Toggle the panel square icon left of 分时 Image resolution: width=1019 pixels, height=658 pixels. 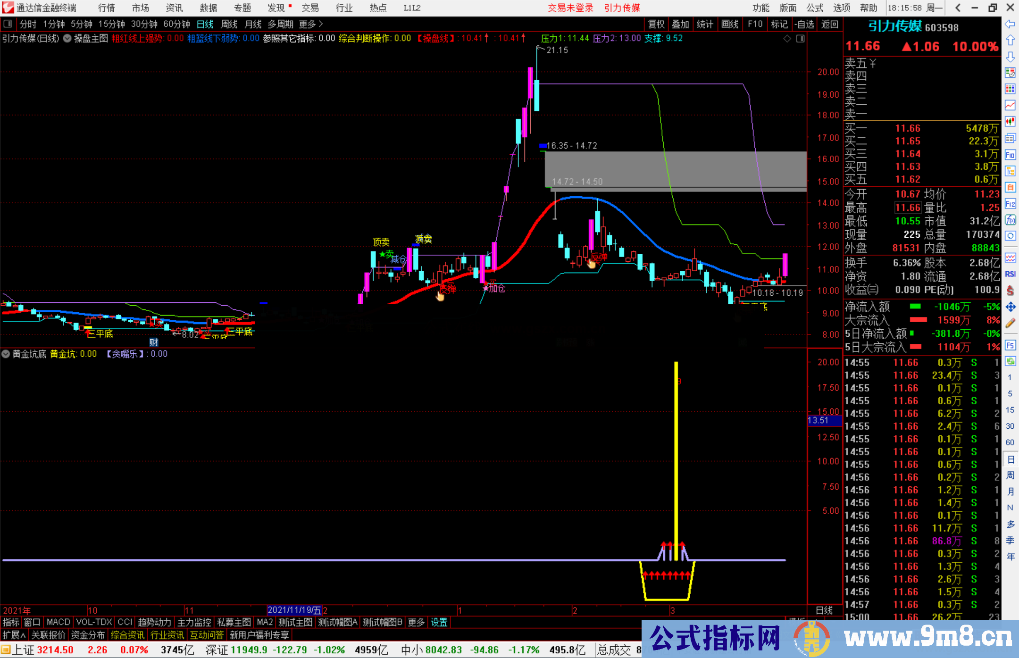8,24
